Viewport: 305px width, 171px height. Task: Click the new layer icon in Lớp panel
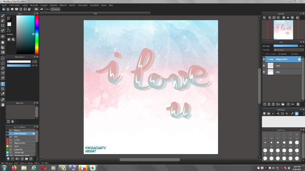coord(265,104)
